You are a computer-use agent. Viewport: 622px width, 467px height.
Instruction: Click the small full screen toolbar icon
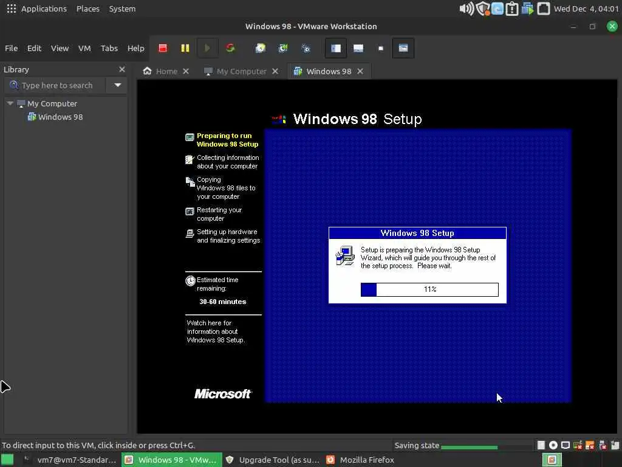[x=381, y=48]
